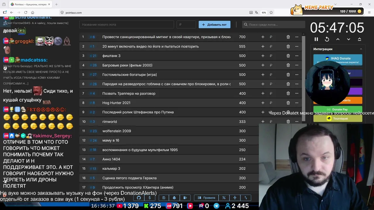Open more options for Багровые реки
The width and height of the screenshot is (374, 210).
click(297, 65)
